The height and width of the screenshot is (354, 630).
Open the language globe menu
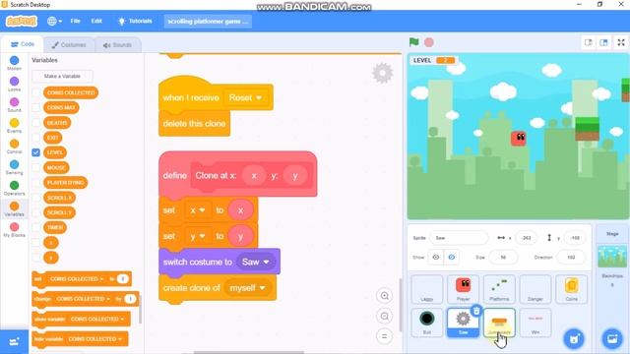click(54, 21)
